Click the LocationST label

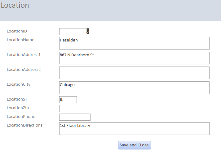pyautogui.click(x=17, y=99)
